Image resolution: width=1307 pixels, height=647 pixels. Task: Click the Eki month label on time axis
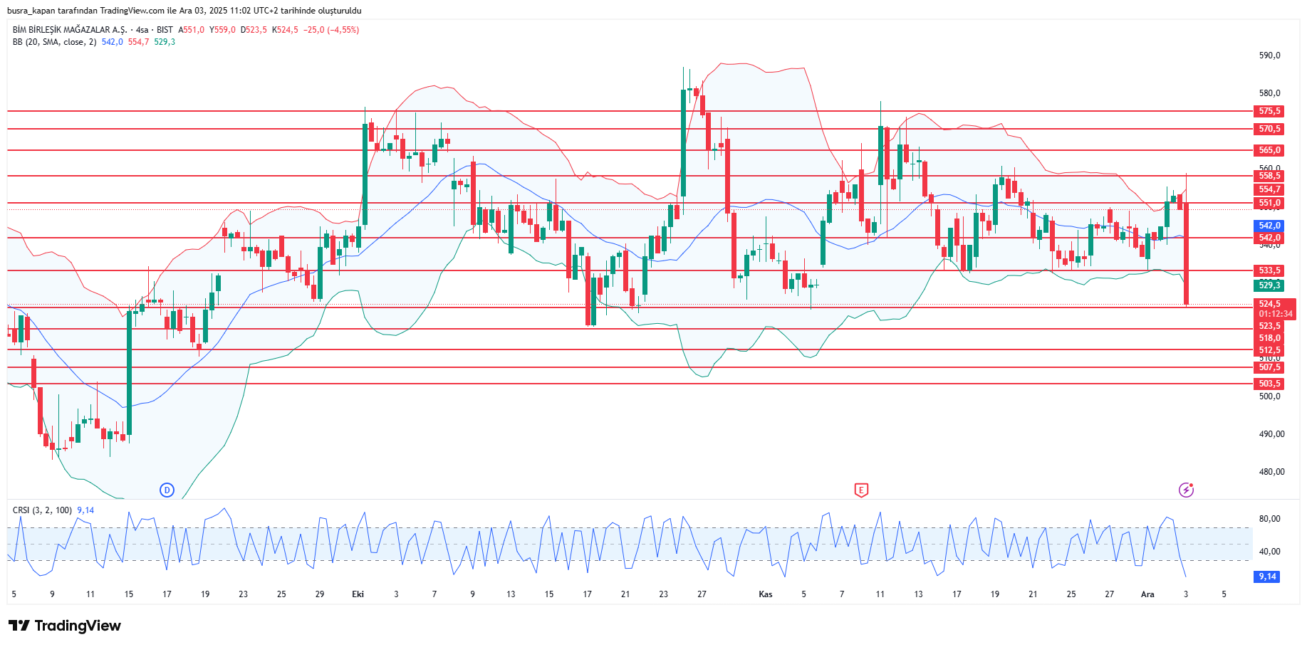[x=358, y=594]
